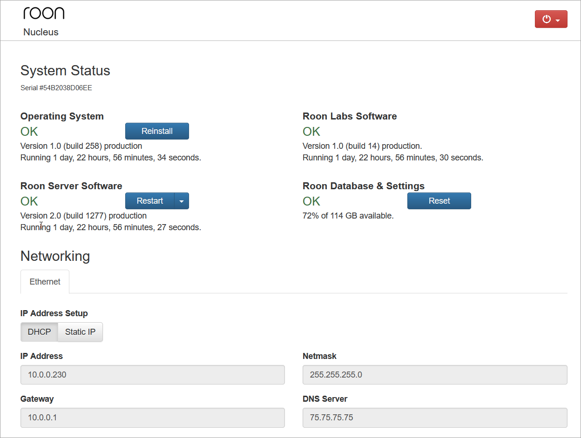Viewport: 581px width, 438px height.
Task: Click the Operating System OK status
Action: (29, 132)
